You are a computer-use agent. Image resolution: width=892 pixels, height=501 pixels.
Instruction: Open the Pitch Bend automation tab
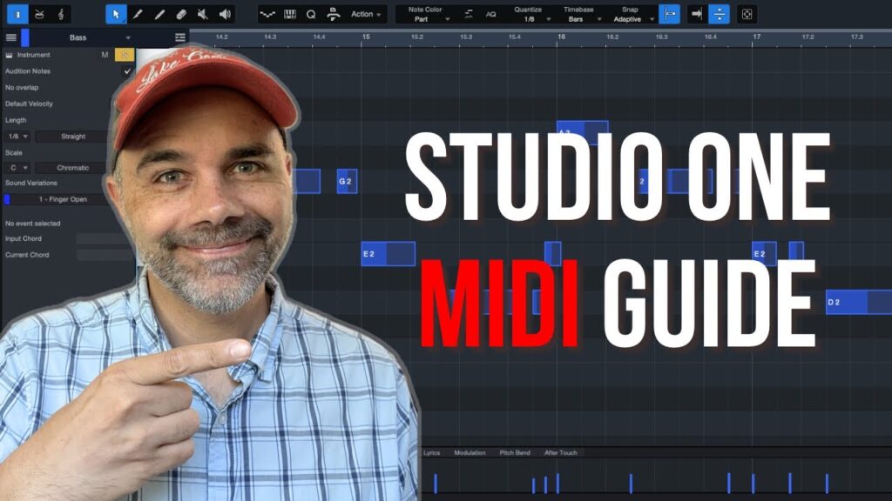click(x=514, y=453)
